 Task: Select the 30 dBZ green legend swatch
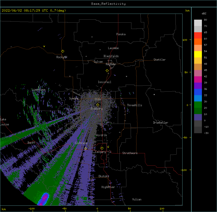[x=198, y=105]
